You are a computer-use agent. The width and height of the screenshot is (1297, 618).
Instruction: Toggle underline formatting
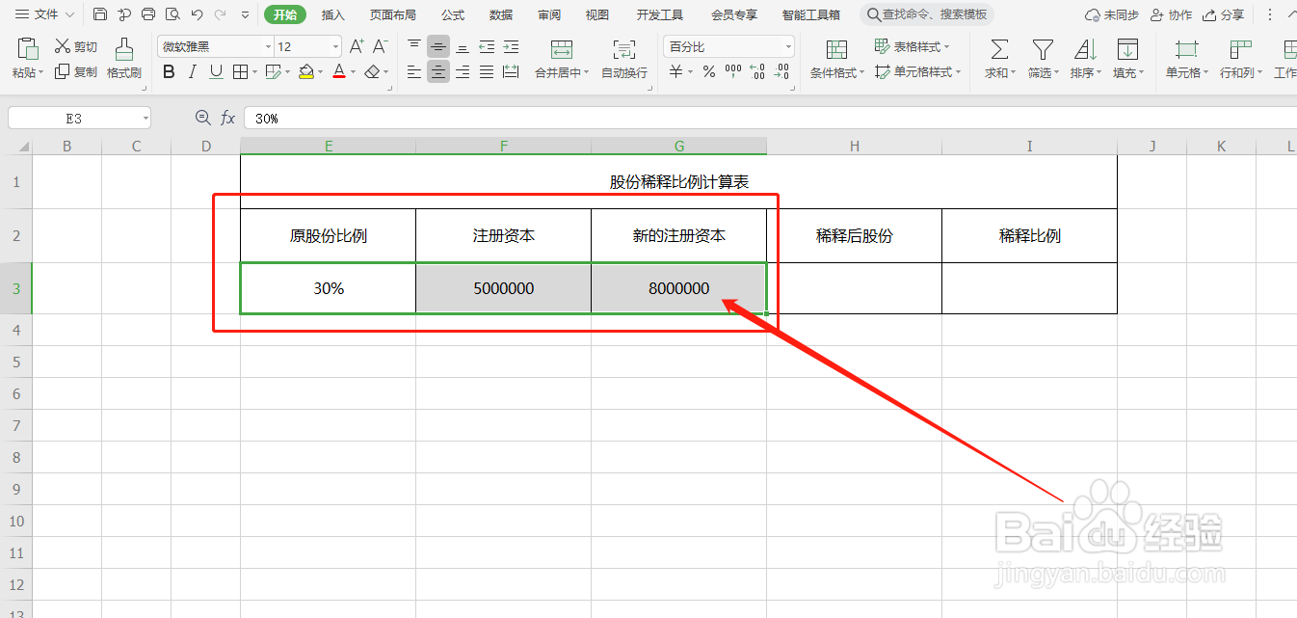click(214, 71)
